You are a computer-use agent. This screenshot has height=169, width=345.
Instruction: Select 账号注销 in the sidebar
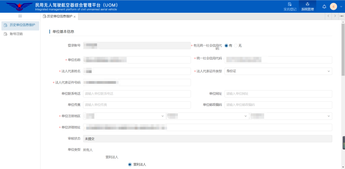click(16, 34)
